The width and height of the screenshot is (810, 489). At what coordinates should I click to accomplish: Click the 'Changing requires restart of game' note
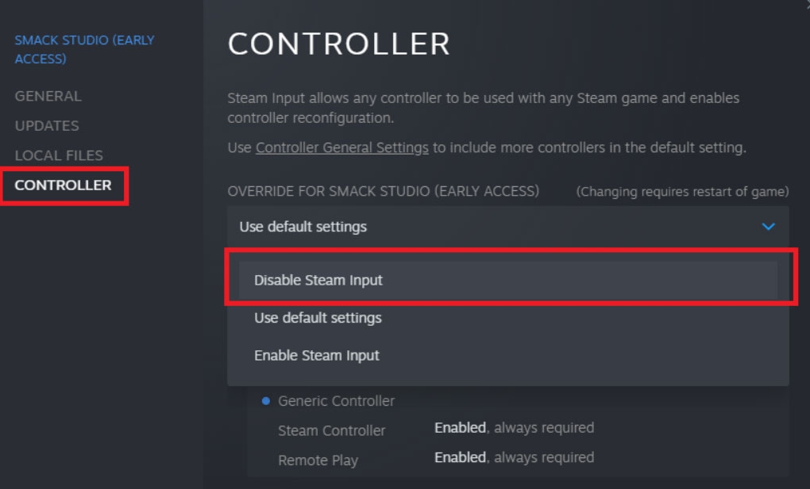click(682, 192)
